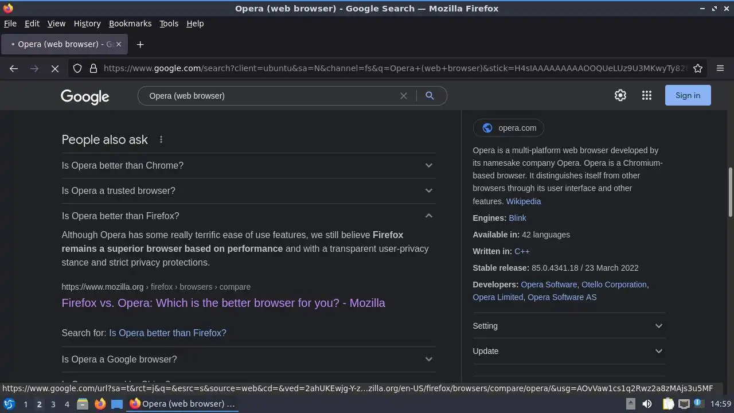Image resolution: width=734 pixels, height=413 pixels.
Task: Open the new tab plus button
Action: [140, 44]
